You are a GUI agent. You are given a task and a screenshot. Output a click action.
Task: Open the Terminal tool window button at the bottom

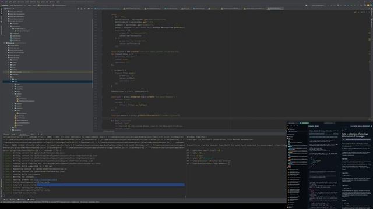point(31,200)
